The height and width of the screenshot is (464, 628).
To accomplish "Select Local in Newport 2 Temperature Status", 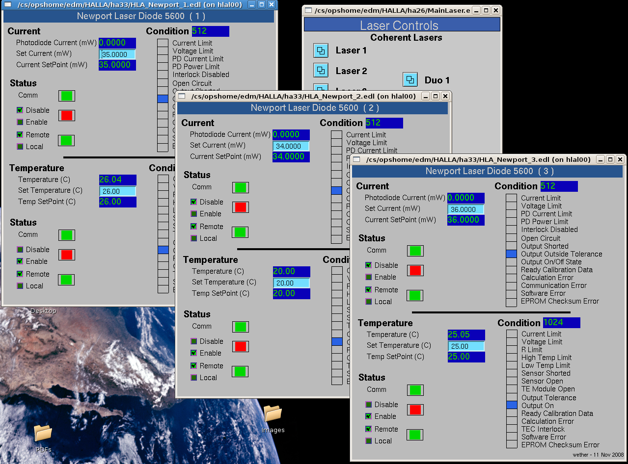I will click(x=194, y=378).
